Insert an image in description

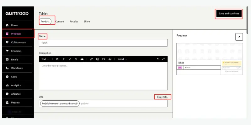(x=98, y=59)
